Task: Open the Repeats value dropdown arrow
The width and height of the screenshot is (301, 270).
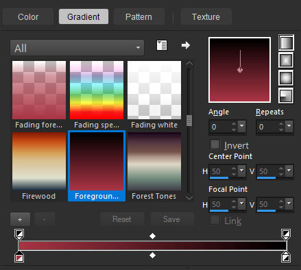Action: (289, 126)
